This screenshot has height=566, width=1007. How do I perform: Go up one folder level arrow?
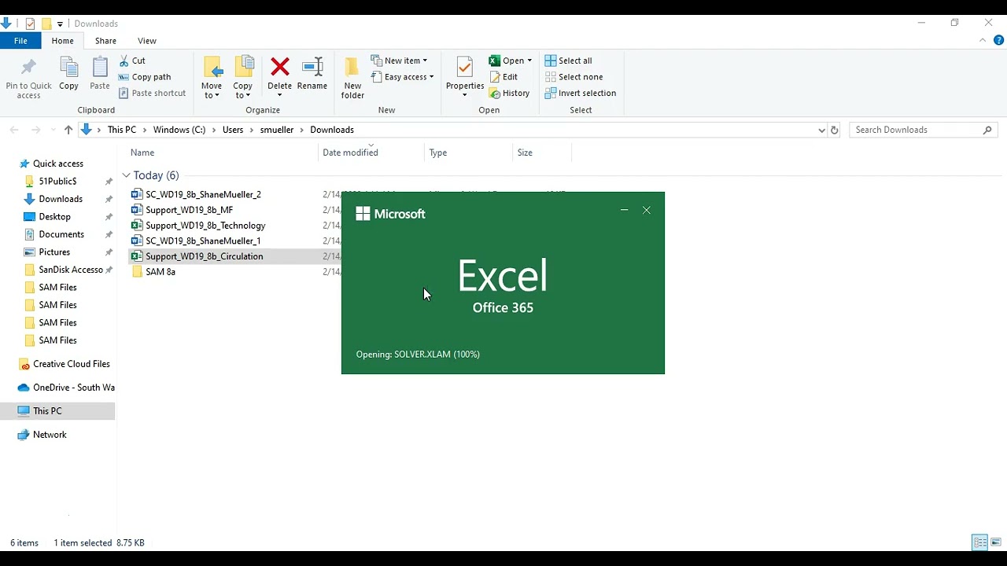pyautogui.click(x=68, y=130)
